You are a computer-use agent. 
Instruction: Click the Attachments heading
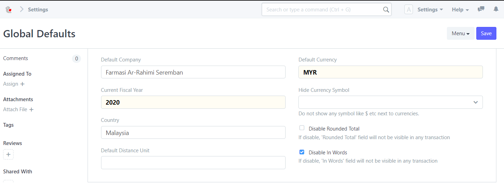coord(18,99)
